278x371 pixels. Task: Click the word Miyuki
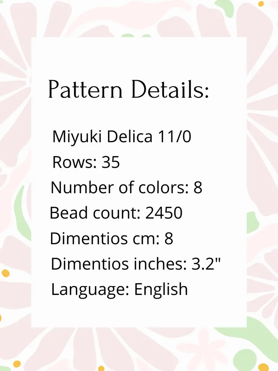(x=77, y=137)
